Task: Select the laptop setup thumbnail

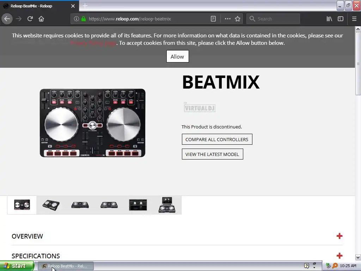Action: click(167, 205)
